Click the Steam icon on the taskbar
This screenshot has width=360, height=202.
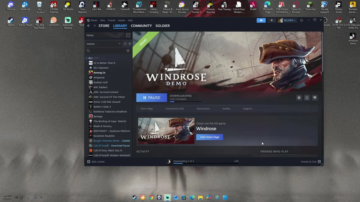tap(134, 198)
